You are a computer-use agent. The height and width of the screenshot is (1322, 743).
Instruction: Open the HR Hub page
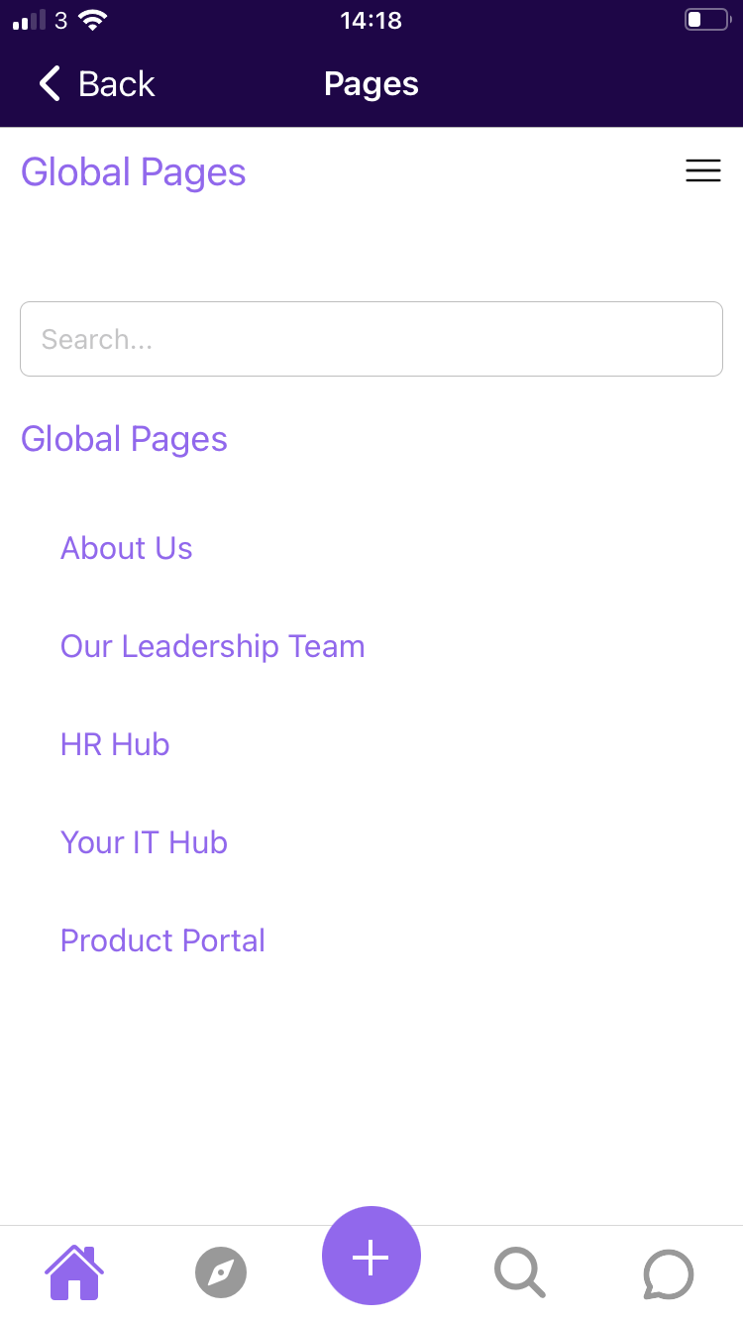(115, 744)
